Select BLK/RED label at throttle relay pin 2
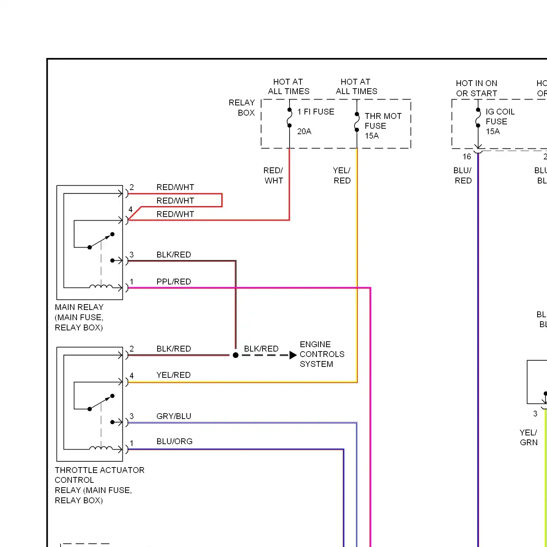This screenshot has height=547, width=547. (174, 349)
